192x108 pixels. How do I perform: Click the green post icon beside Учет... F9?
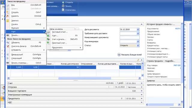click(x=48, y=36)
